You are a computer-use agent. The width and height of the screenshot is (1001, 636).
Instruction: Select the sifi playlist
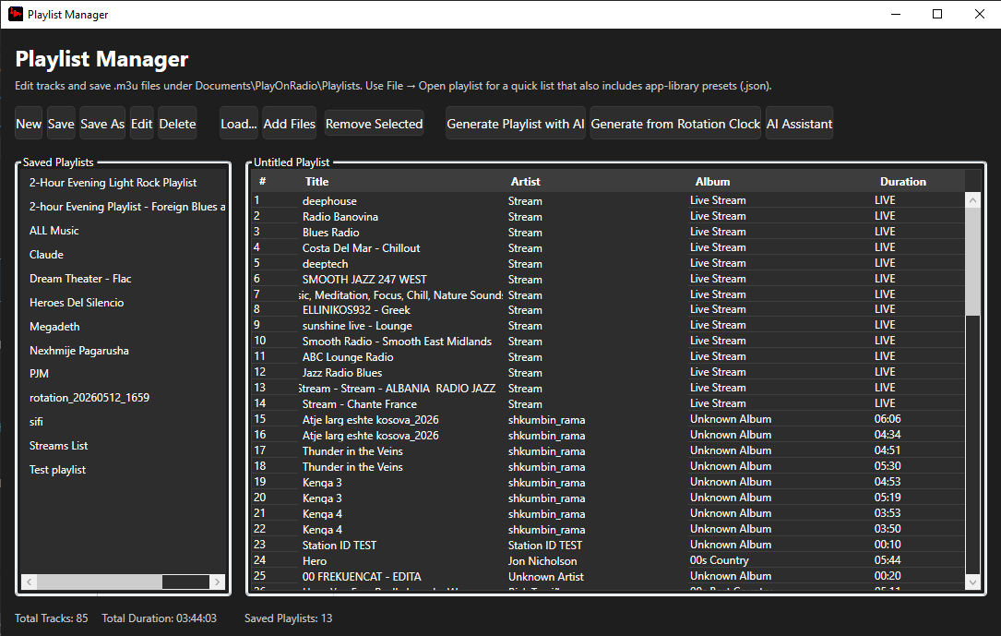[124, 422]
